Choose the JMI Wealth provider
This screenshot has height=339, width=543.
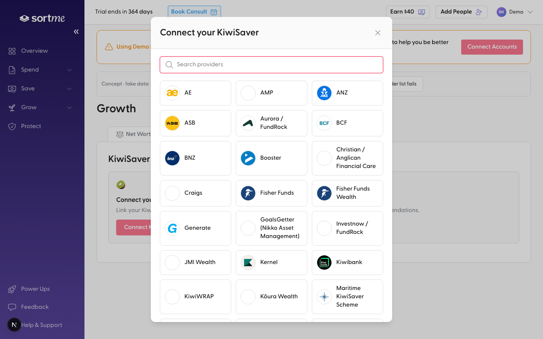[x=195, y=263]
